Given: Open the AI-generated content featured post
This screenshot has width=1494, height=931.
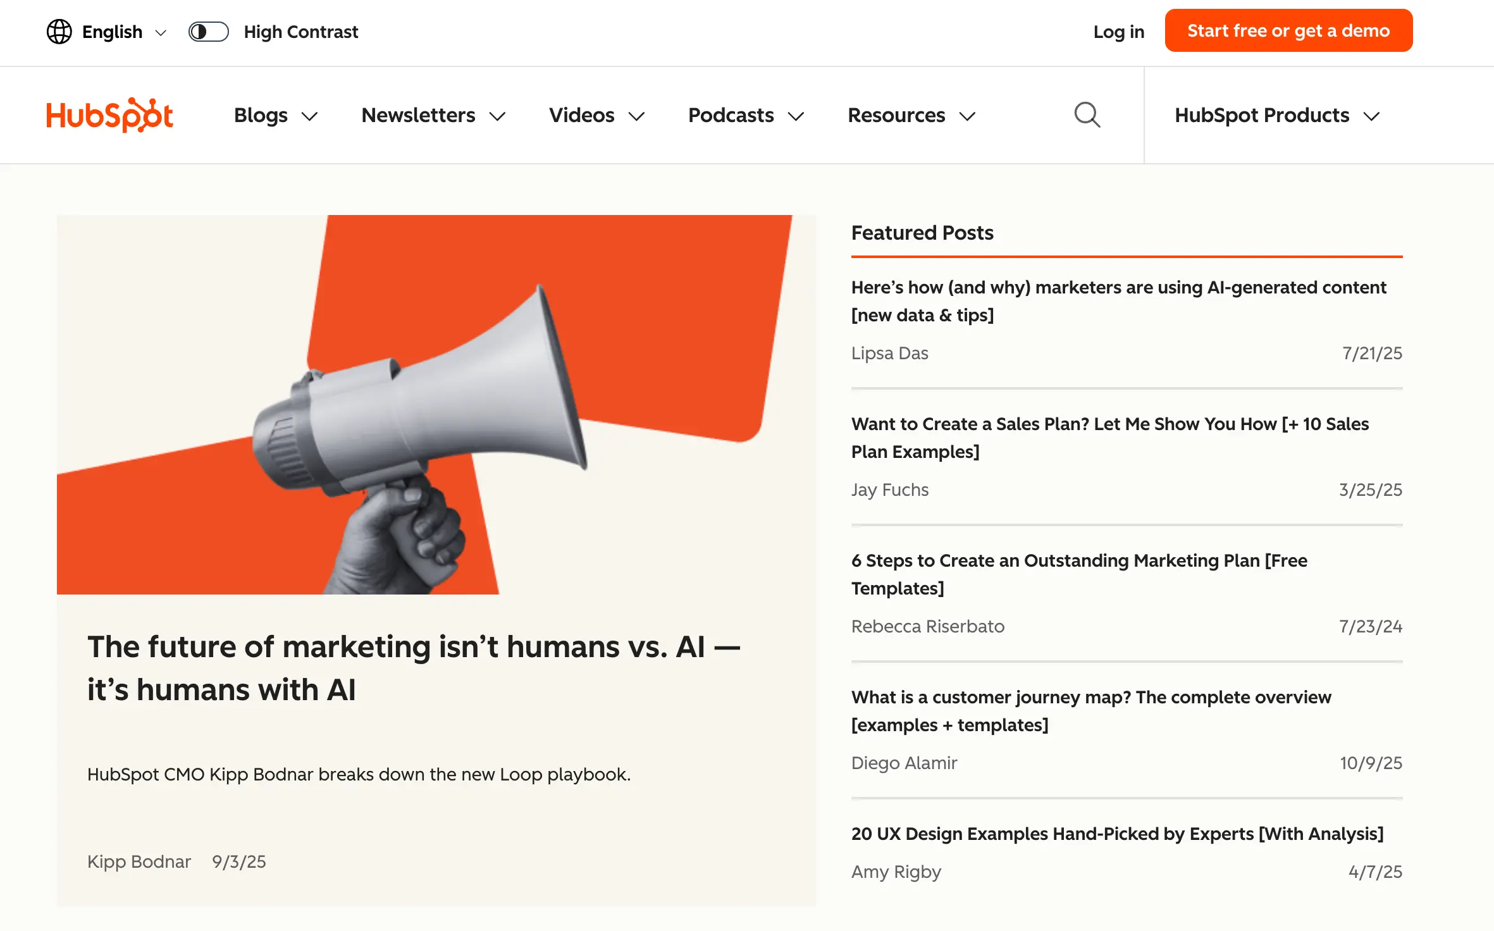Looking at the screenshot, I should click(x=1118, y=301).
